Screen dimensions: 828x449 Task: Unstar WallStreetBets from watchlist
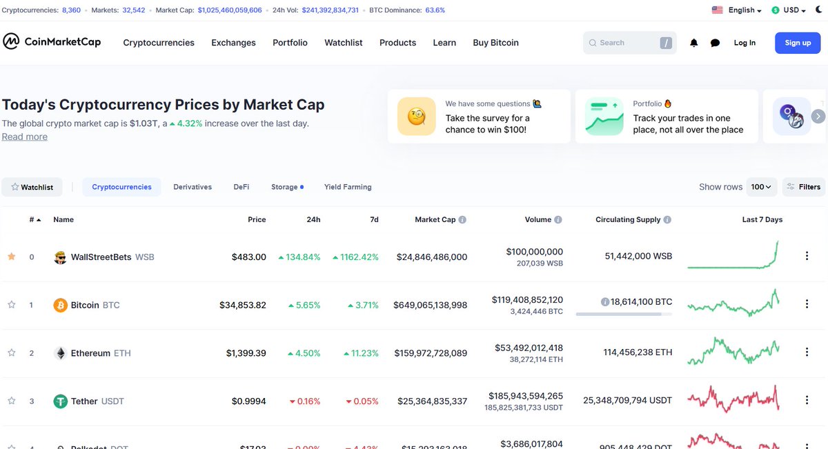click(x=11, y=257)
